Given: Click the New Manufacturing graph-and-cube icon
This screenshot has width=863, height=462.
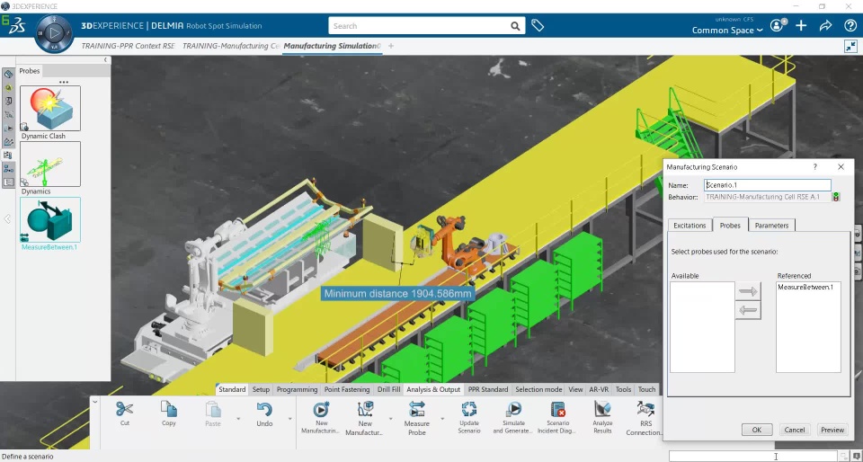Looking at the screenshot, I should click(x=366, y=409).
